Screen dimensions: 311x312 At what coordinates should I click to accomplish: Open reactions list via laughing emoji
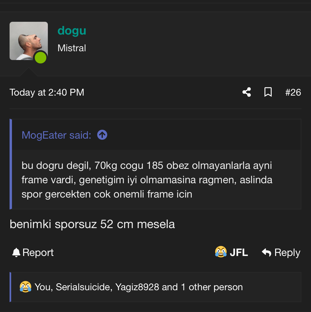(26, 287)
